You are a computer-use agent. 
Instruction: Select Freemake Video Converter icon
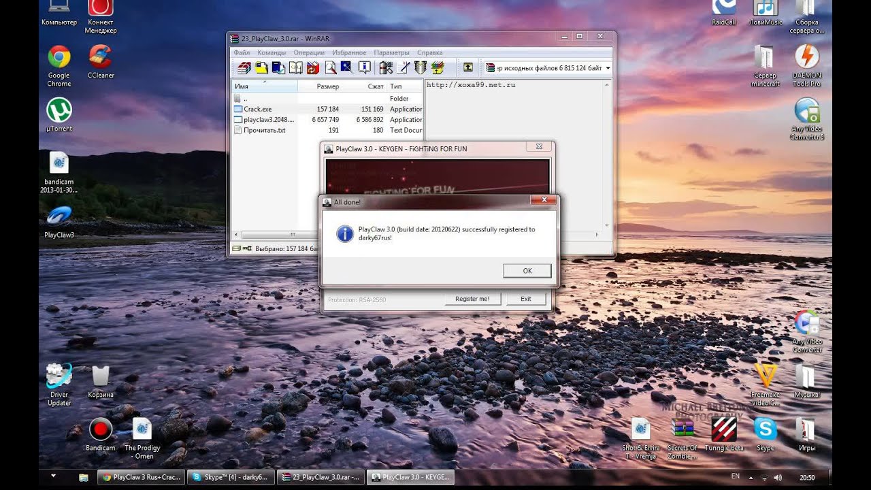(766, 385)
